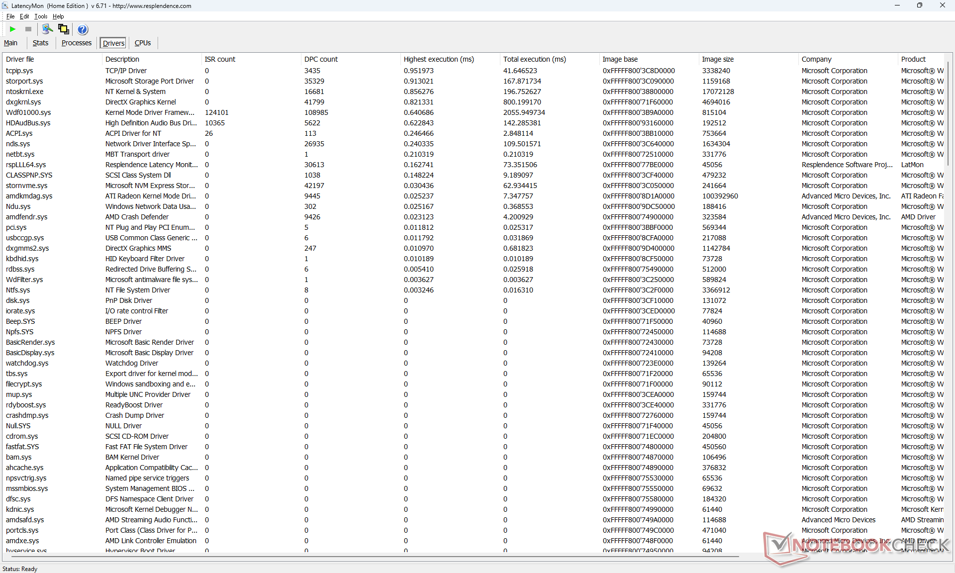Viewport: 955px width, 573px height.
Task: Switch to the Main tab
Action: [x=10, y=43]
